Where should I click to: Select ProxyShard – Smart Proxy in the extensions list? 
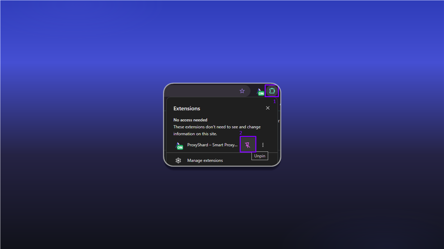click(x=206, y=145)
